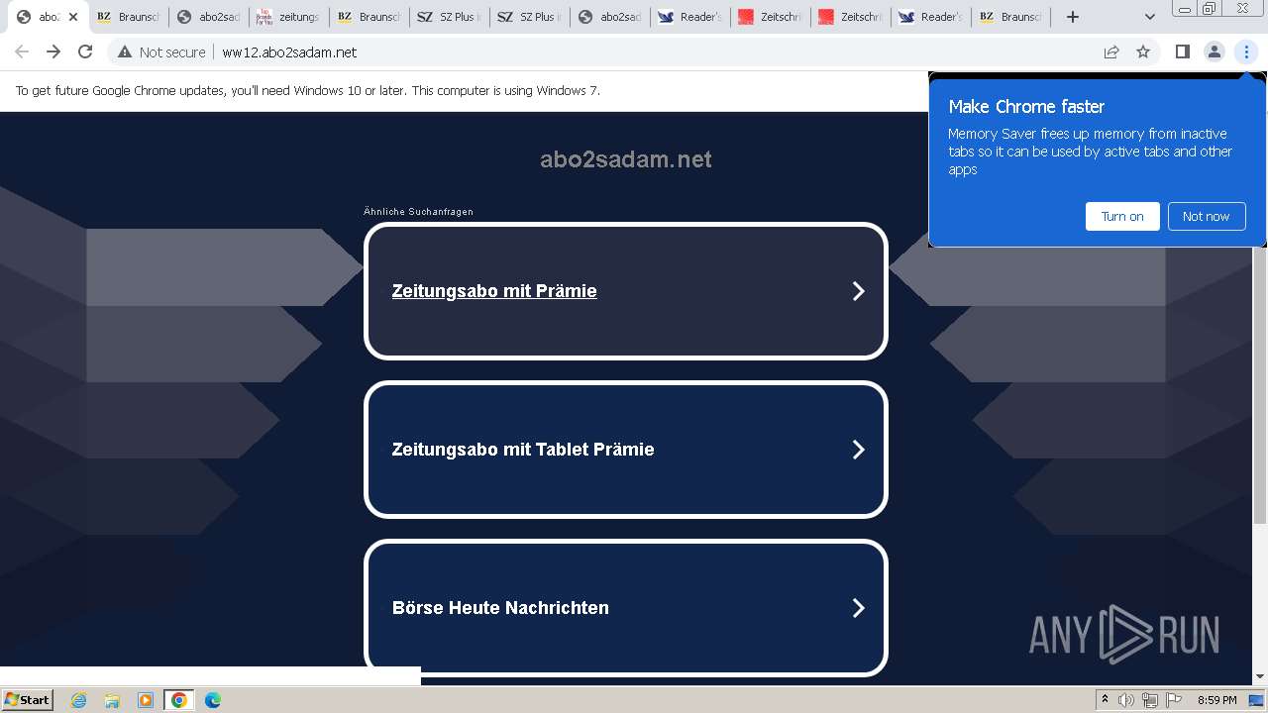1268x713 pixels.
Task: Click the Chrome taskbar icon
Action: click(x=178, y=700)
